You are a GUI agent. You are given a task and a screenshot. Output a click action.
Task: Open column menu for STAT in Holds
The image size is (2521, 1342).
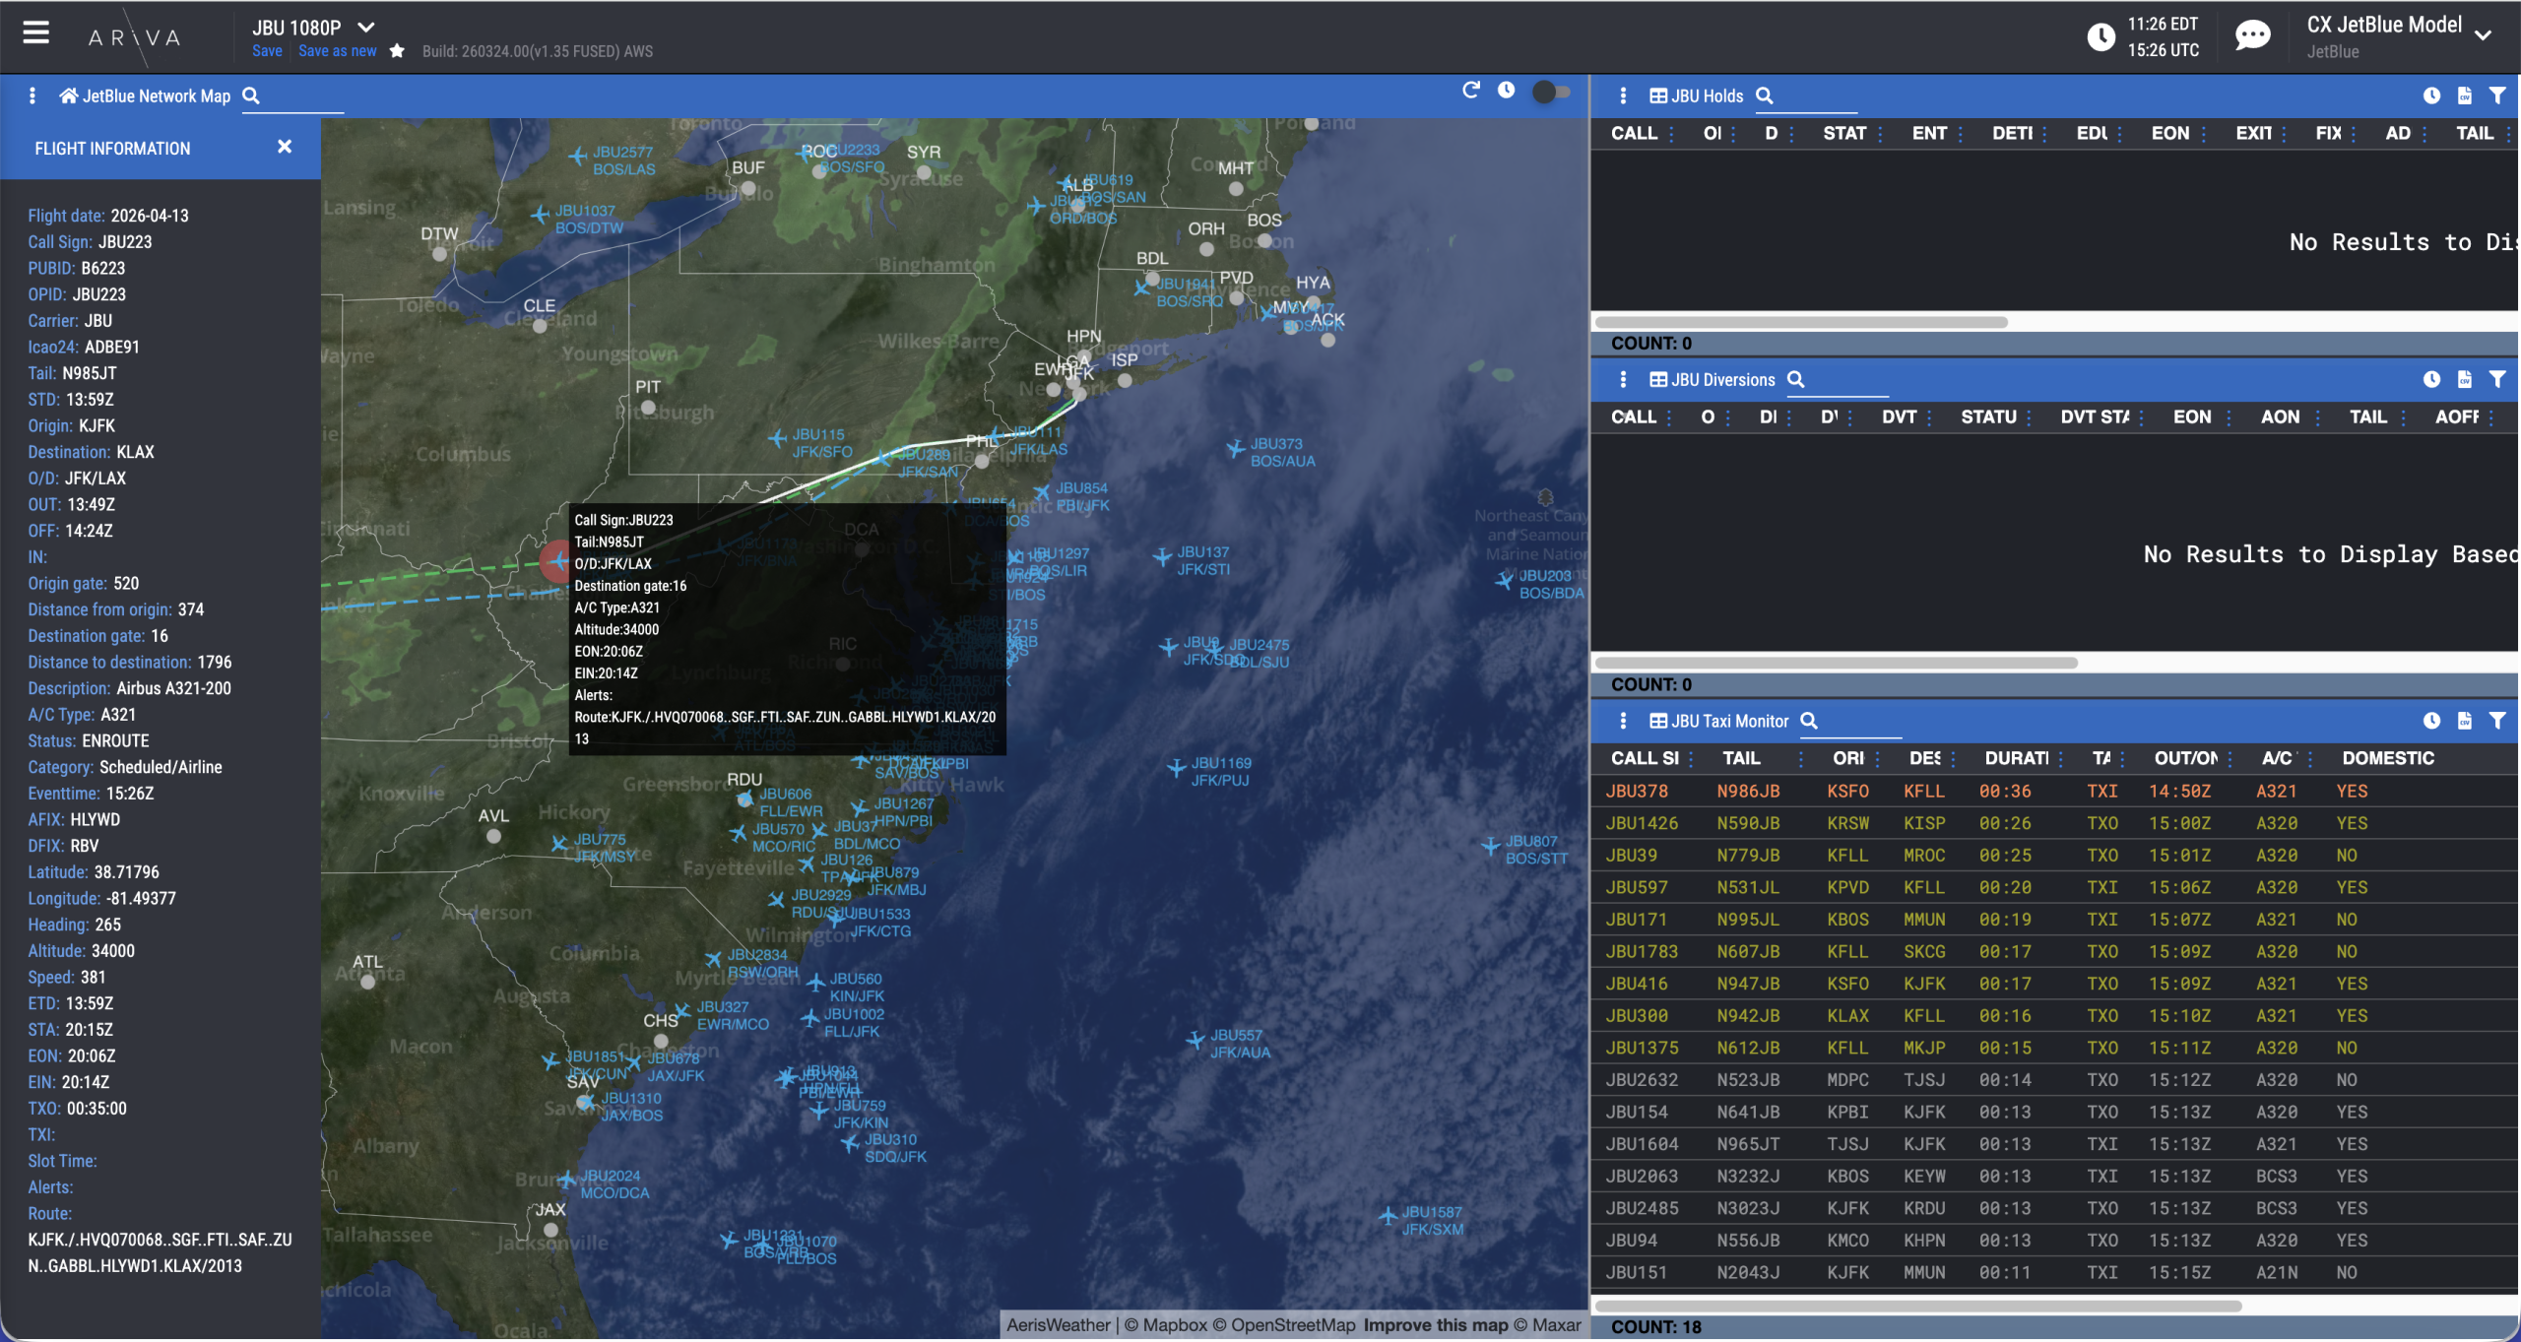coord(1881,135)
